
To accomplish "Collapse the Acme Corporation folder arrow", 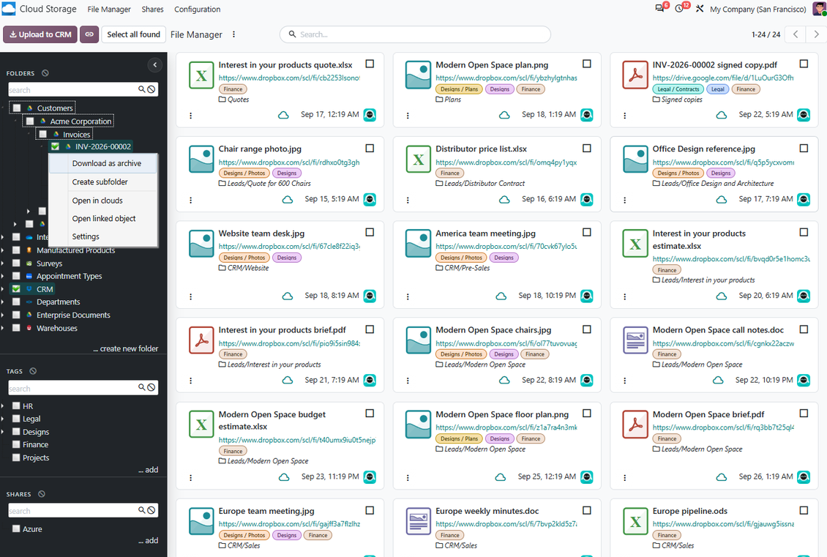I will (16, 122).
